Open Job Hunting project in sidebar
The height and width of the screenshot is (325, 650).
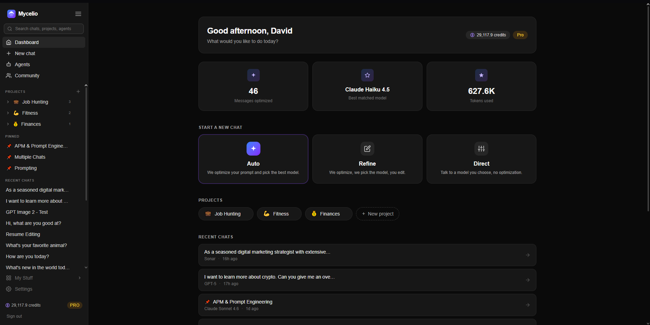tap(35, 102)
